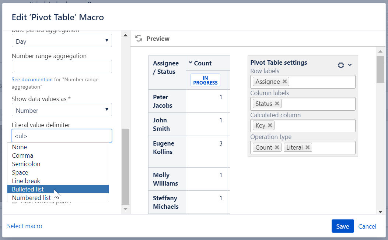388x240 pixels.
Task: Click the Number range aggregation input field
Action: (62, 67)
